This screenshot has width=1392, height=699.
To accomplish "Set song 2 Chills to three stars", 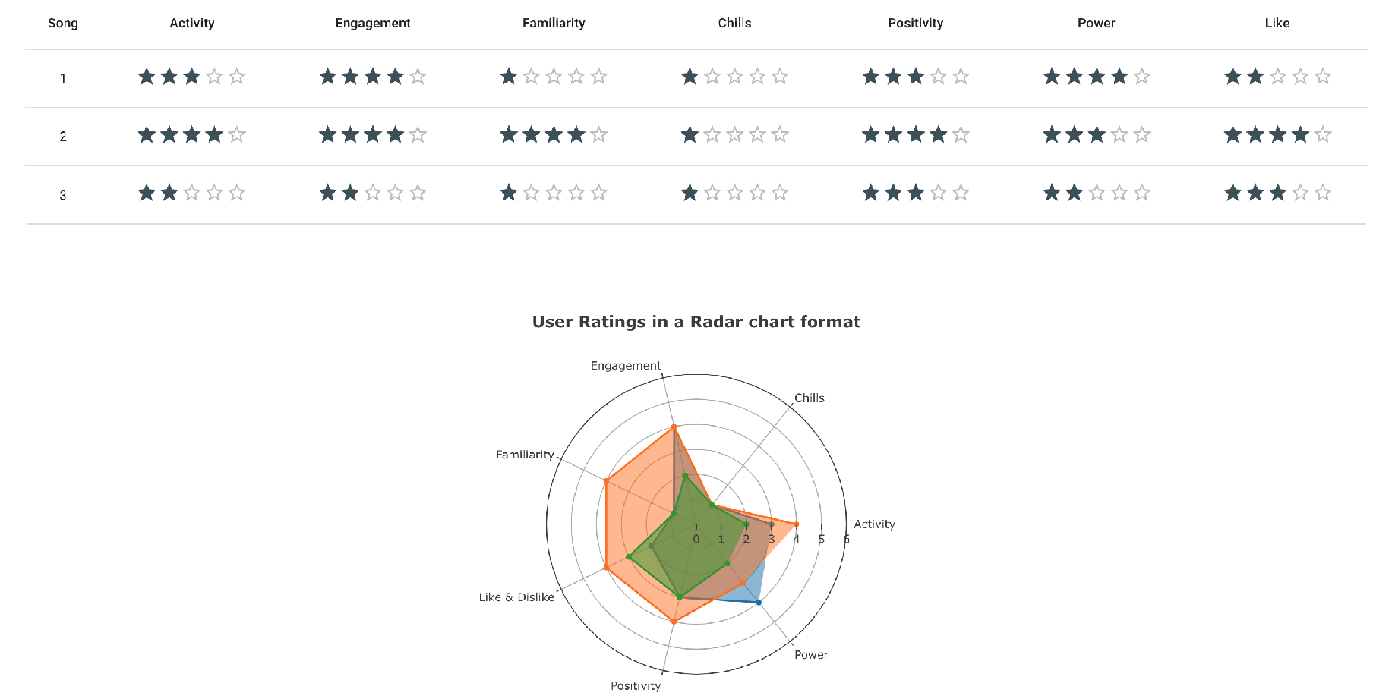I will 735,134.
